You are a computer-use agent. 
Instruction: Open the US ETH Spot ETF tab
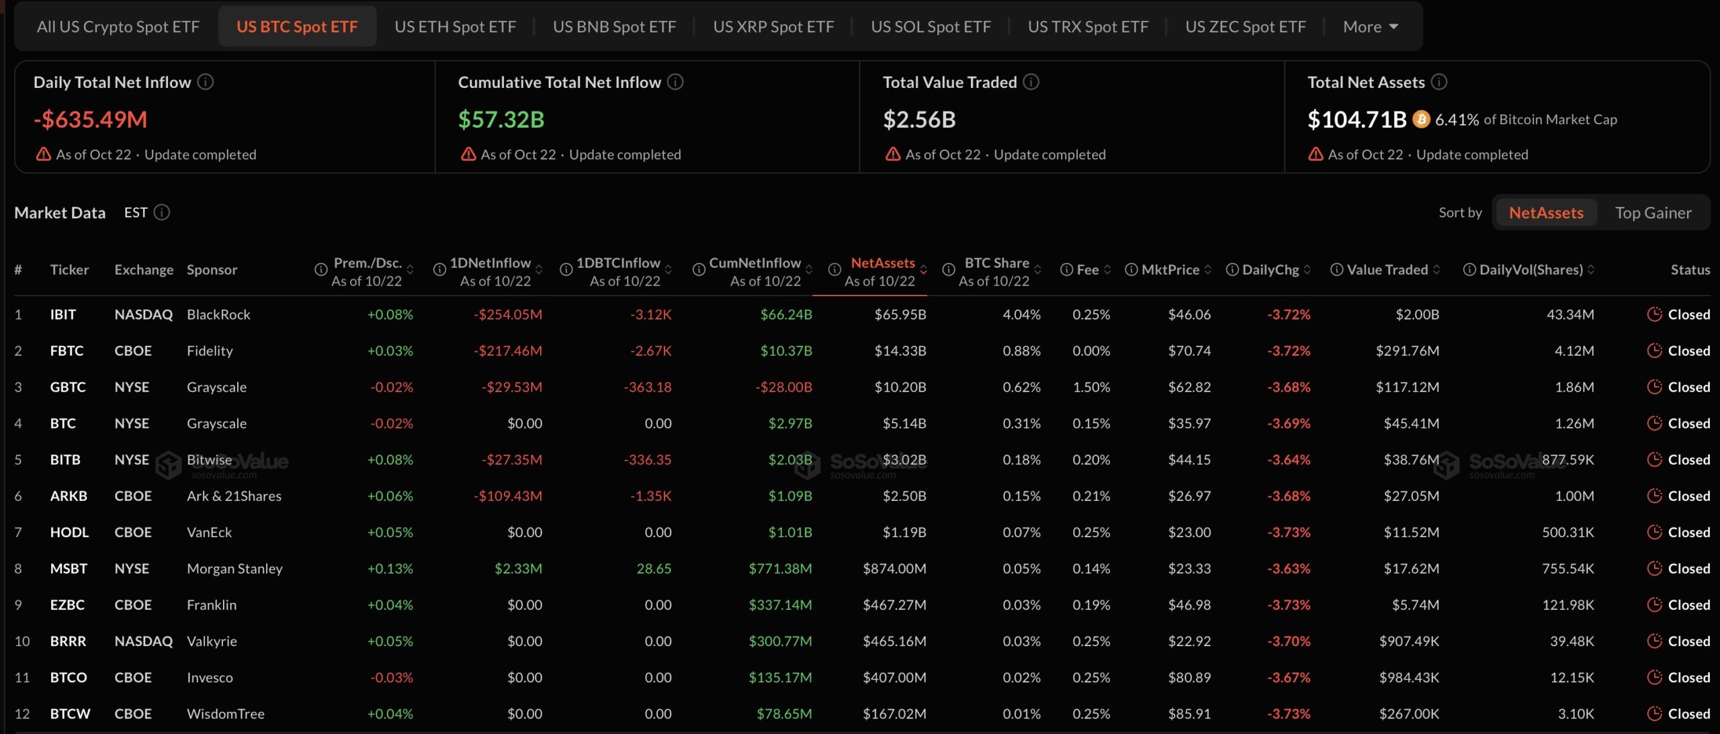tap(456, 27)
